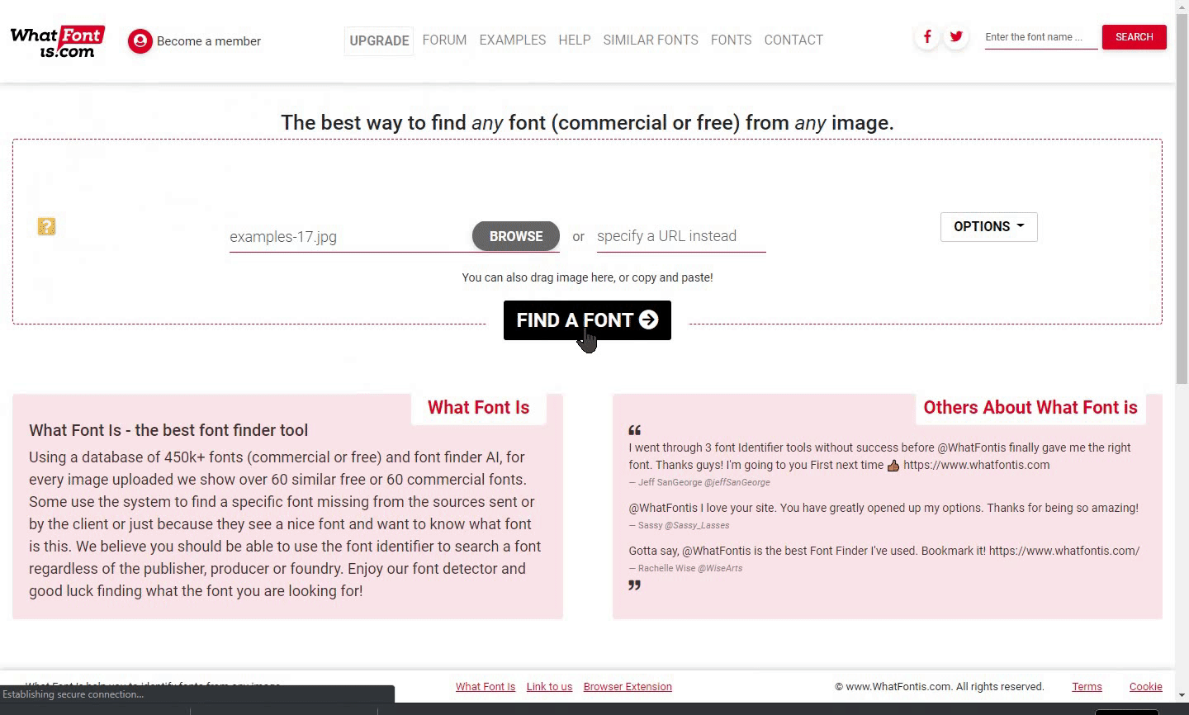Click the examples-17.jpg file field
Screen dimensions: 1189x715
pyautogui.click(x=350, y=237)
